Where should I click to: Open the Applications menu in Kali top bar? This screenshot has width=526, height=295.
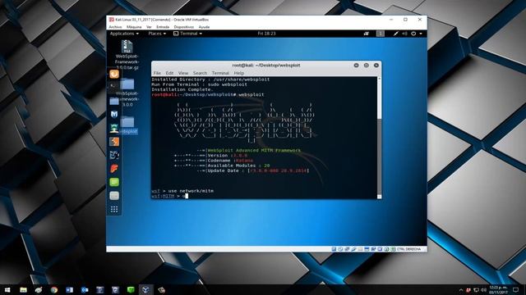124,34
